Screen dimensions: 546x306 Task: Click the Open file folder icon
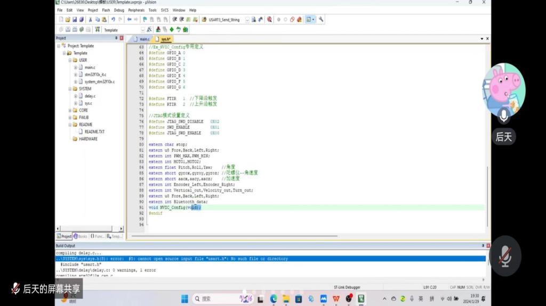68,20
